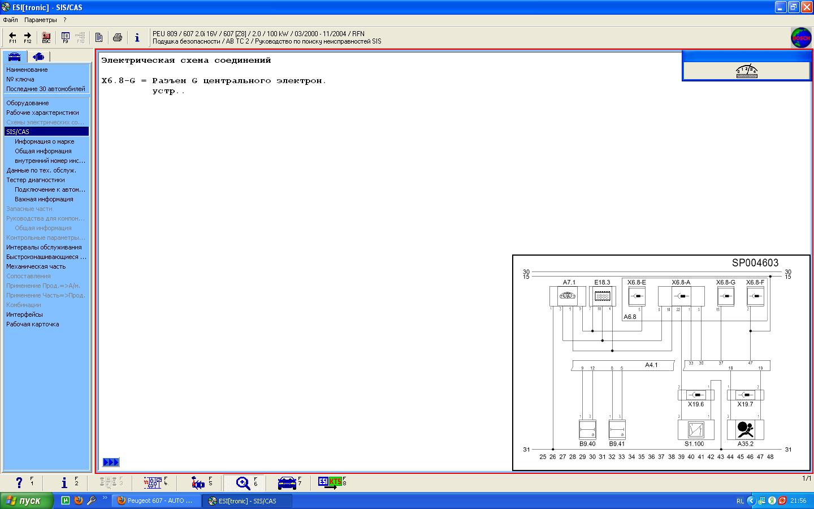This screenshot has width=814, height=509.
Task: Click the vehicle description header text
Action: (267, 37)
